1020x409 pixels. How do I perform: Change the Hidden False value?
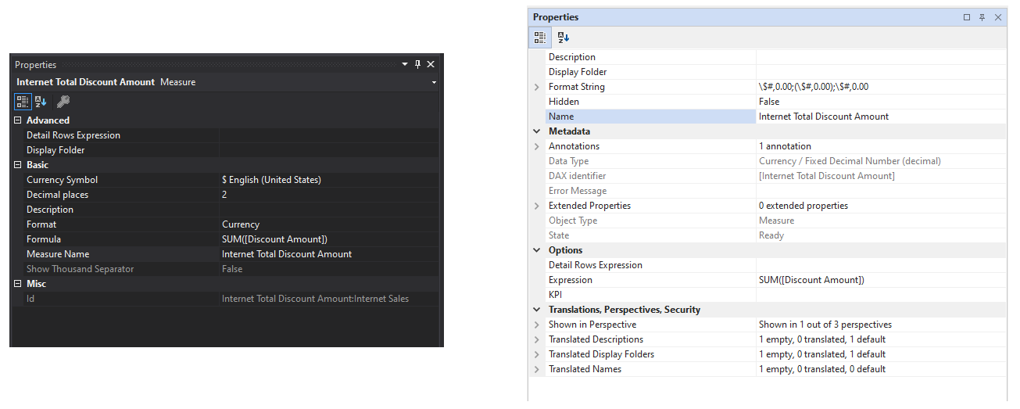pos(881,102)
